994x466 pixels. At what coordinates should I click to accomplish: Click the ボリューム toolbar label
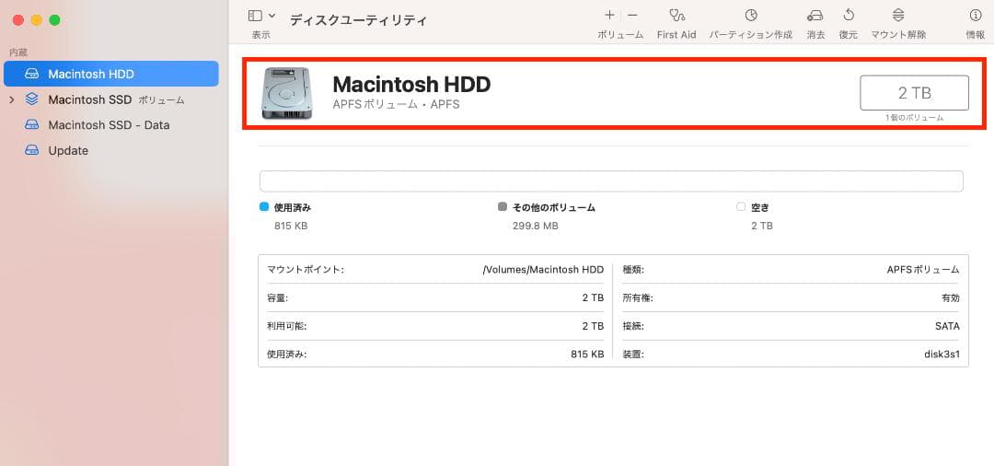click(x=620, y=35)
